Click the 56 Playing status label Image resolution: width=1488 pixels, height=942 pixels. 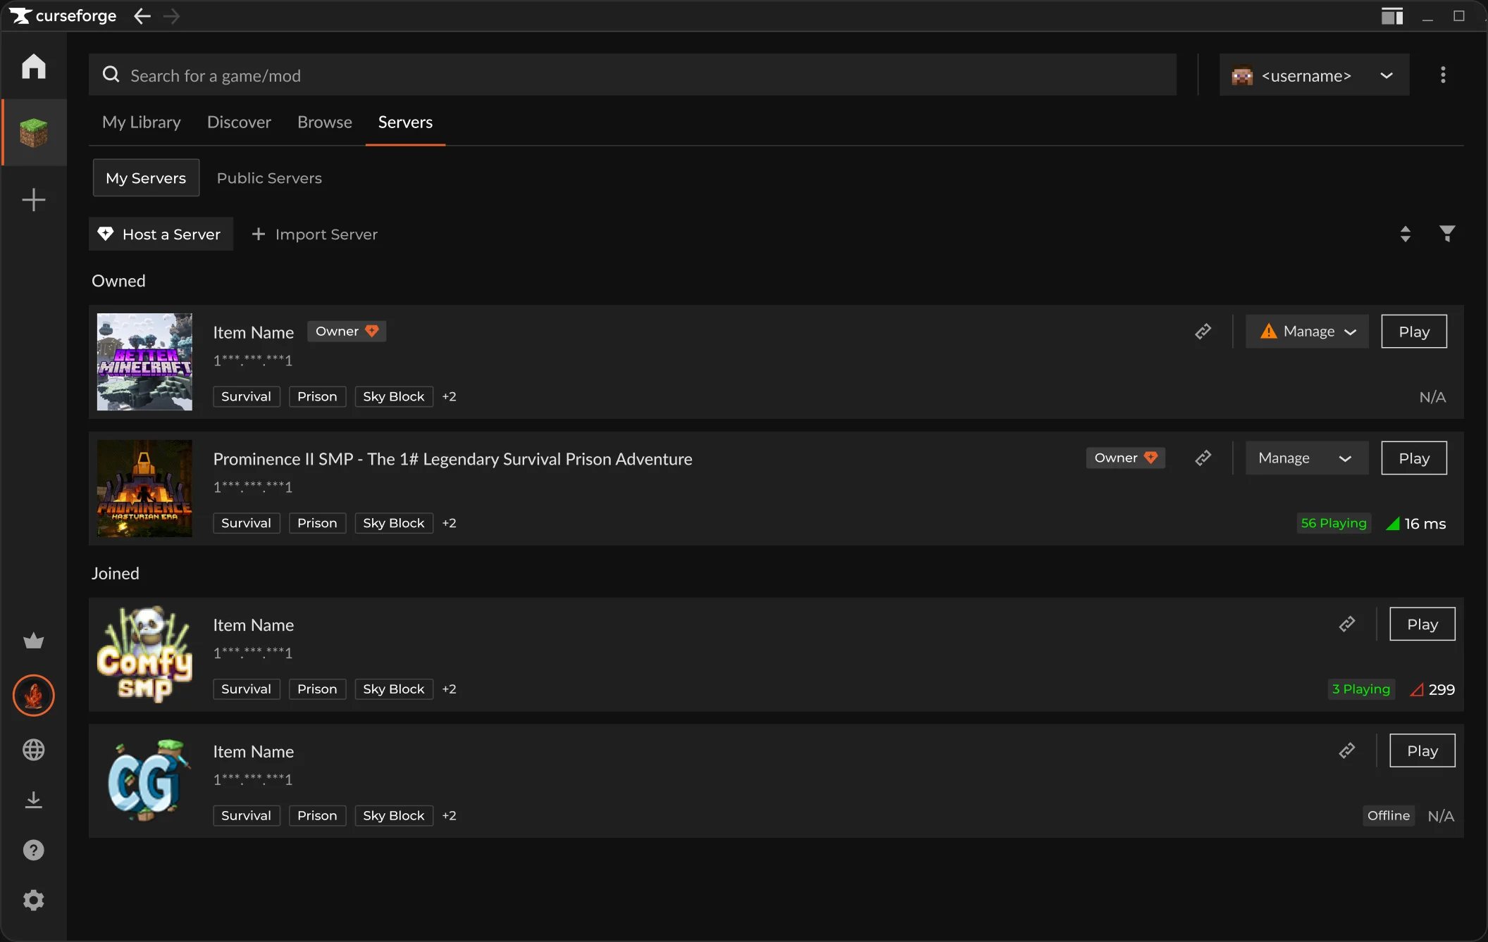tap(1334, 524)
